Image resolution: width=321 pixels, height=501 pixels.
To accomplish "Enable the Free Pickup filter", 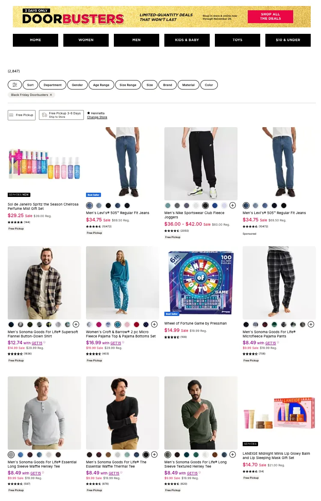I will coord(21,115).
